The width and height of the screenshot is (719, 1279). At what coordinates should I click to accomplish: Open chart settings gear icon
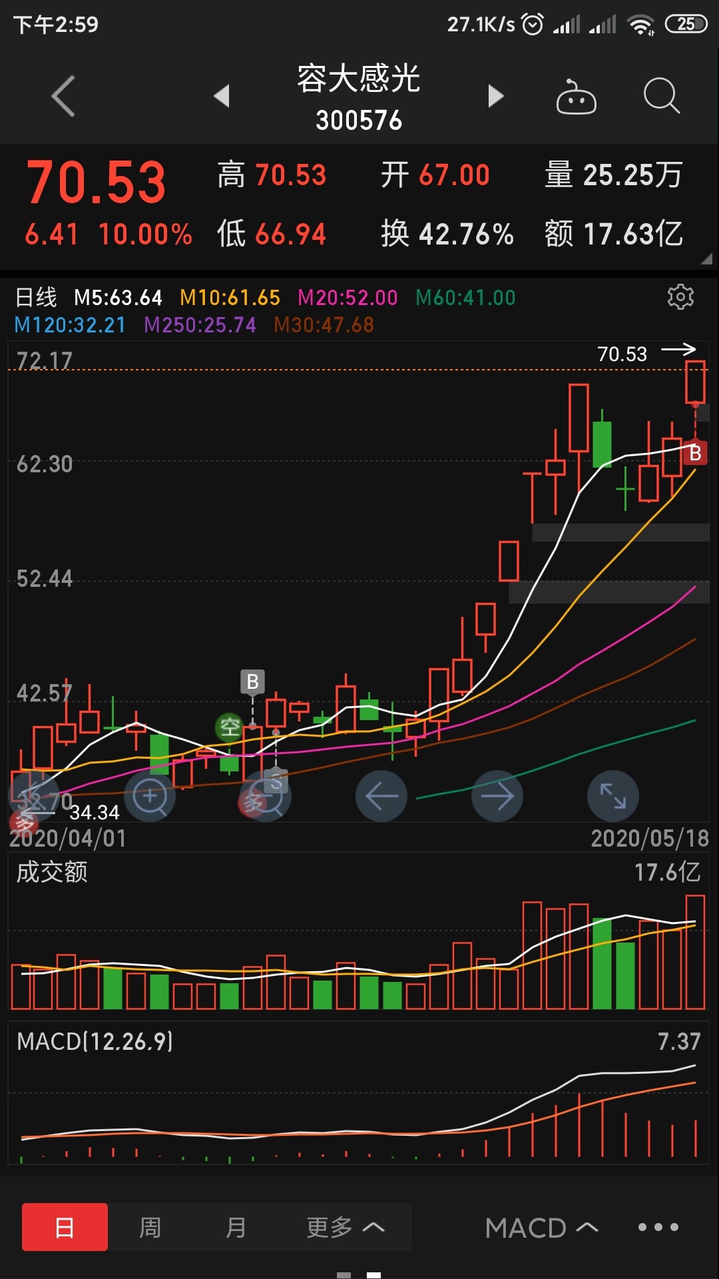coord(680,297)
